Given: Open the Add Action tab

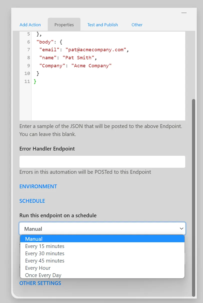Looking at the screenshot, I should click(x=30, y=25).
